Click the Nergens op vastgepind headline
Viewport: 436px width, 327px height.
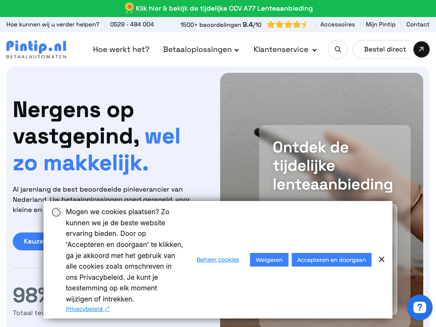pos(97,137)
